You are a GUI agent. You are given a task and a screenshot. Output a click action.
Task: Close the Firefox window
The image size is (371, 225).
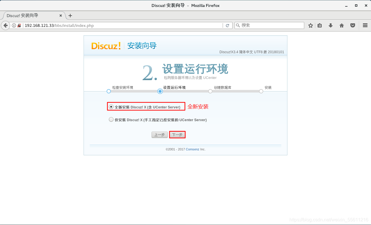coord(365,5)
